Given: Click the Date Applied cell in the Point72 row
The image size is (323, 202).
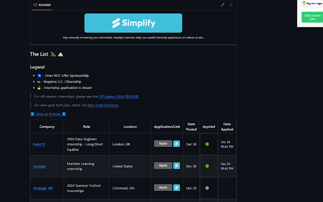Looking at the screenshot, I should tap(227, 144).
